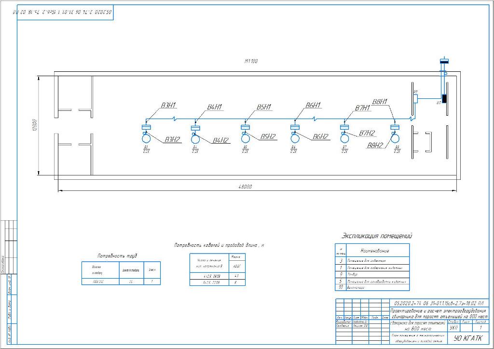494x349 pixels.
Task: Select the B6H1 label
Action: coord(313,105)
